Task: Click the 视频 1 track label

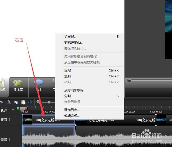Action: 5,120
